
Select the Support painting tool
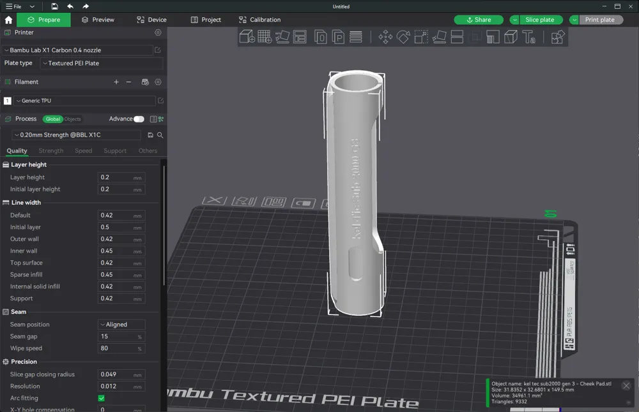(x=493, y=37)
